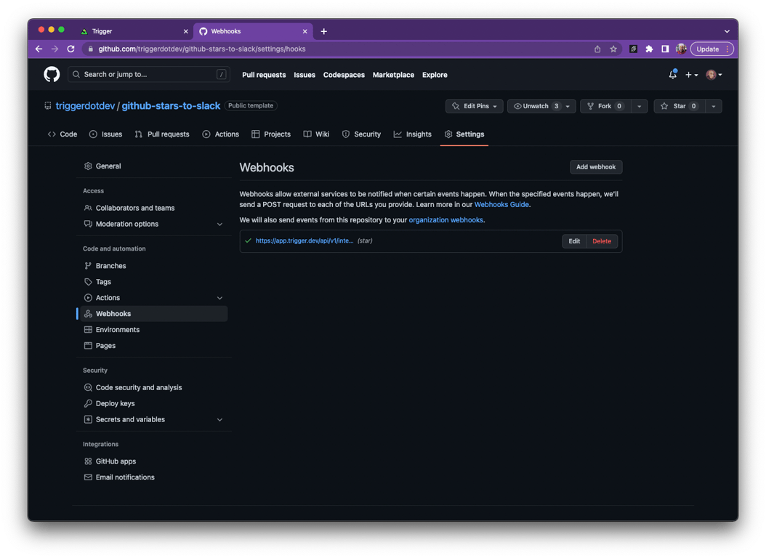Close the Trigger browser tab
The height and width of the screenshot is (558, 766).
185,31
